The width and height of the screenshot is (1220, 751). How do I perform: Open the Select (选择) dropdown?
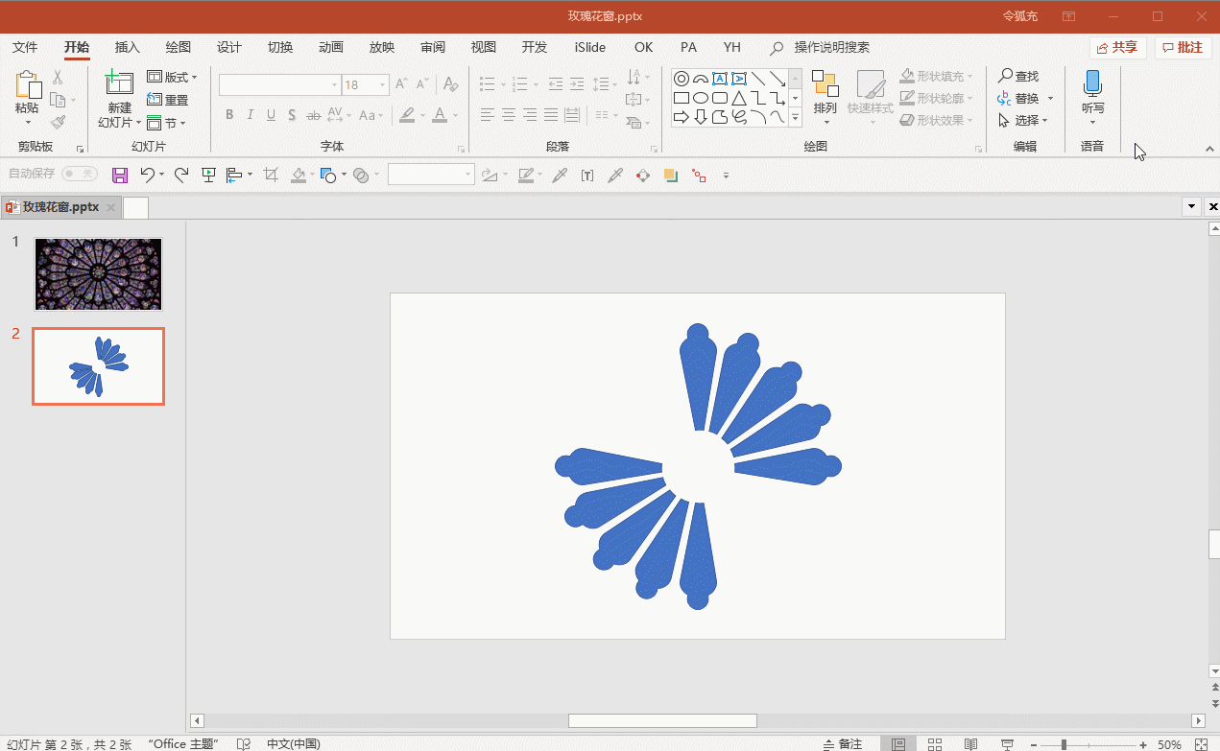[x=1024, y=120]
